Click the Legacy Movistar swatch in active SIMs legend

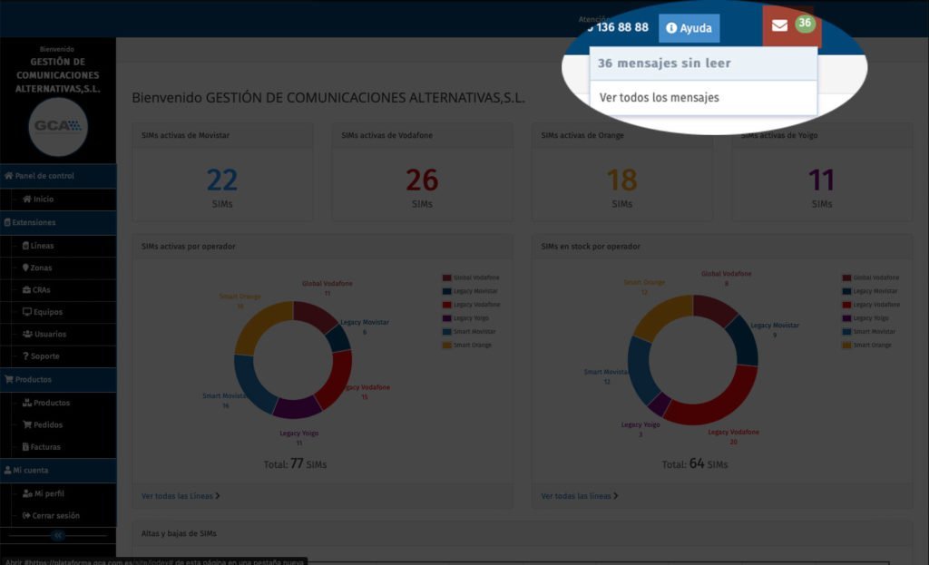446,291
